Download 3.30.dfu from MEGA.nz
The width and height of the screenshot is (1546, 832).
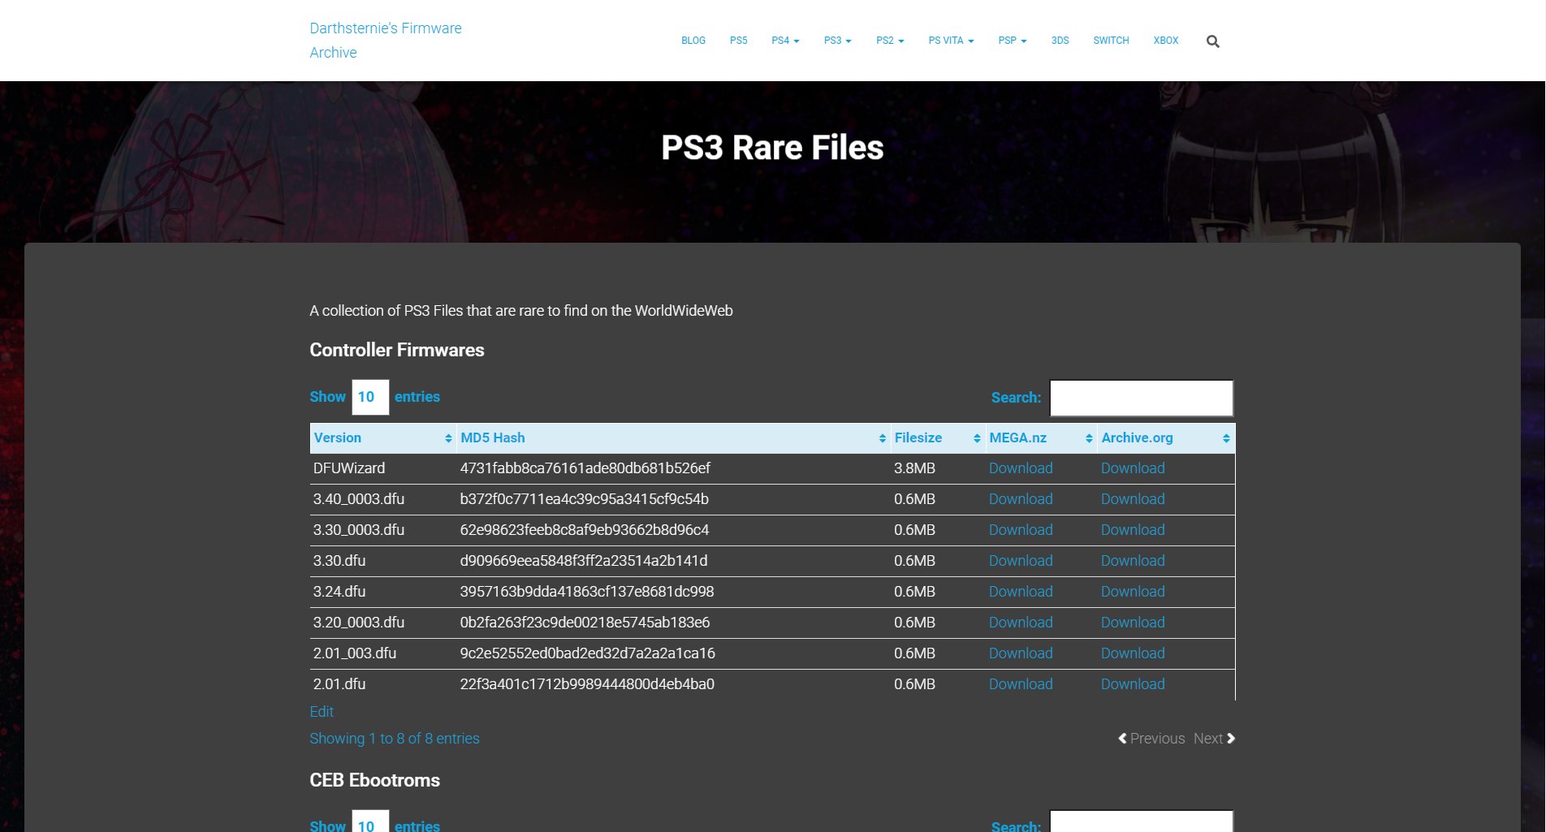click(1021, 561)
